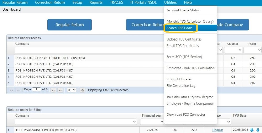The image size is (262, 133).
Task: Expand the Quarter filter dropdown
Action: point(233,50)
